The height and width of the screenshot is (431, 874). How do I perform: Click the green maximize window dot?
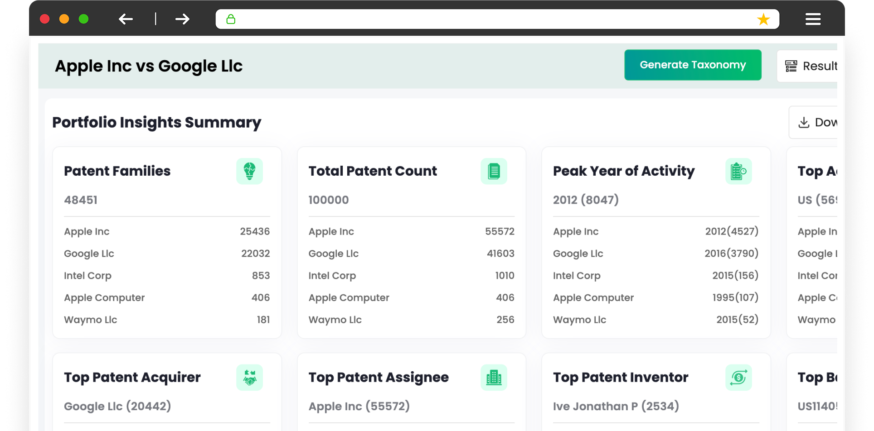click(x=83, y=19)
